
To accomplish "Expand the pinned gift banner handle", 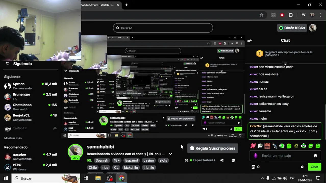I will [285, 63].
